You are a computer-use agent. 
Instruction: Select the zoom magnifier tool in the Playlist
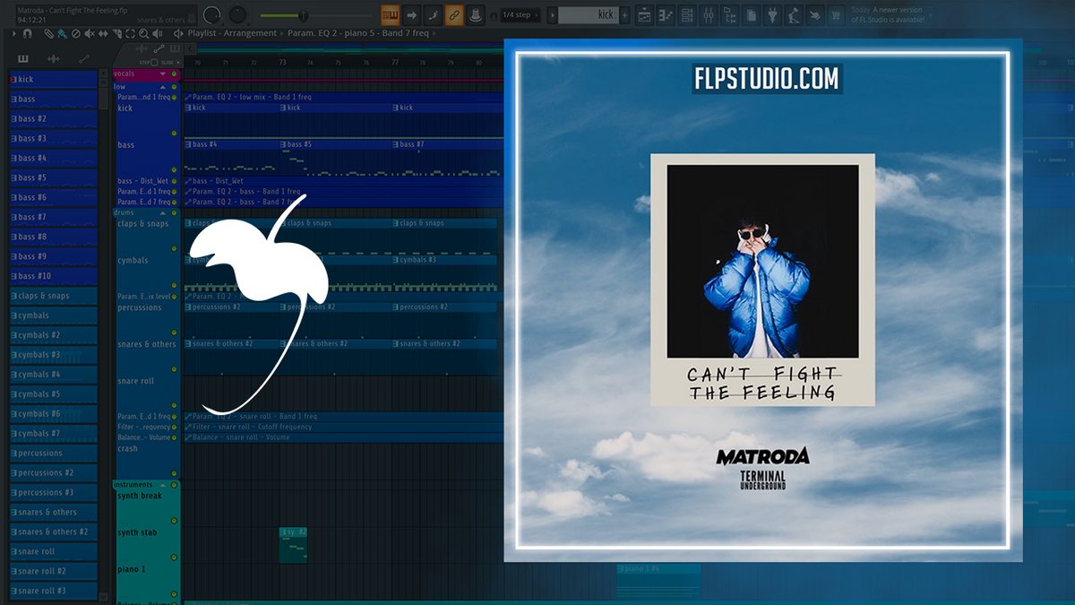click(144, 33)
